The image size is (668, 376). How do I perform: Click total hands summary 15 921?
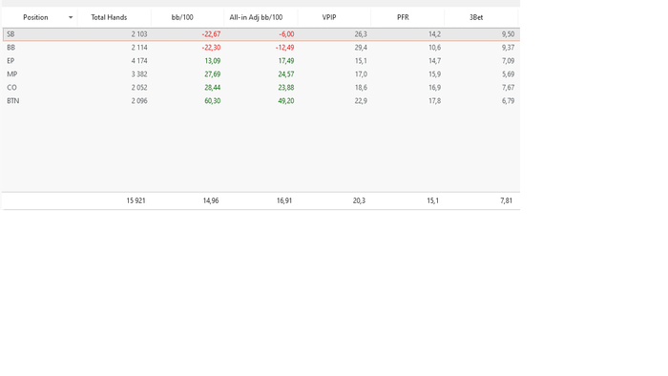(136, 200)
